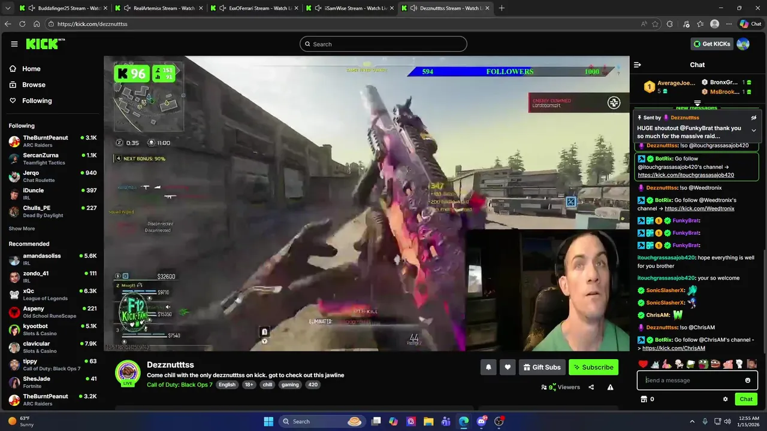Click the Get KICKs button
Image resolution: width=767 pixels, height=431 pixels.
[x=712, y=44]
